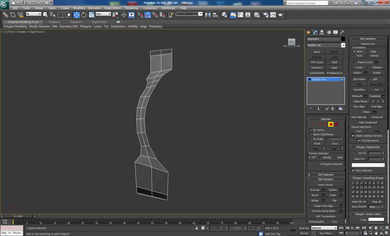Image resolution: width=390 pixels, height=236 pixels.
Task: Open the Graph Editors menu
Action: pyautogui.click(x=113, y=8)
